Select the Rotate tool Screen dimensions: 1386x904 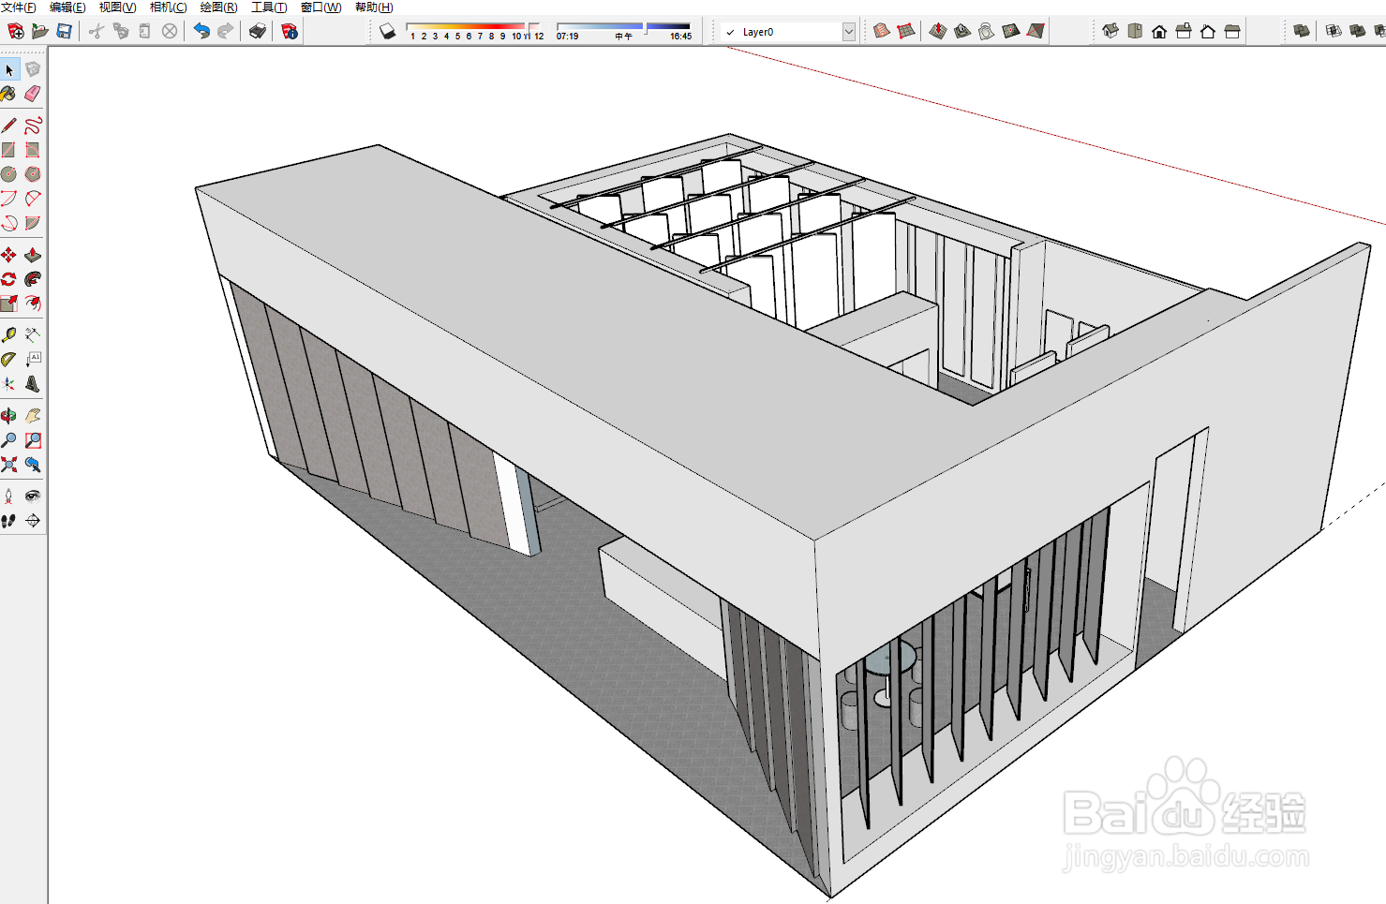click(8, 279)
